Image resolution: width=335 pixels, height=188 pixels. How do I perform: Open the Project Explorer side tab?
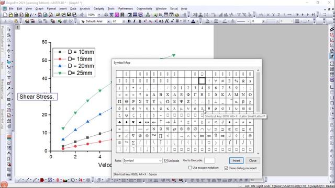coord(2,39)
